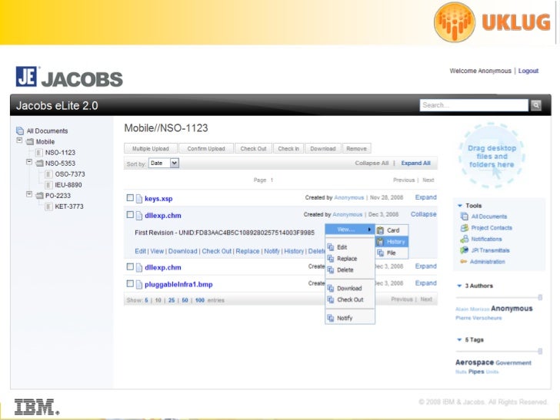
Task: Show 25 entries per page
Action: tap(172, 300)
